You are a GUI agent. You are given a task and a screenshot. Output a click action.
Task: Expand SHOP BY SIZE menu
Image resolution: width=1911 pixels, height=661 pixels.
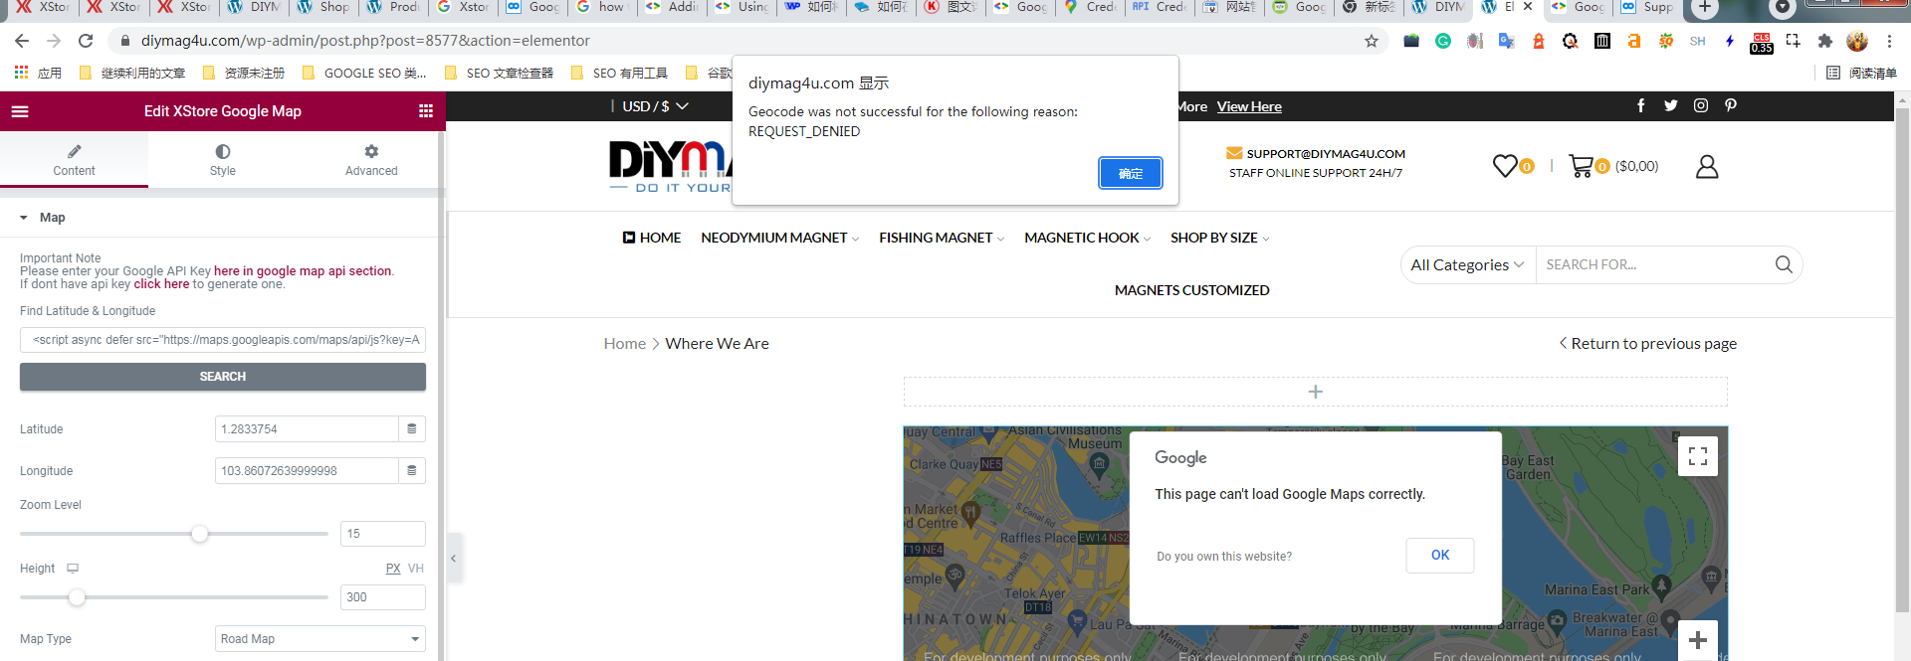tap(1219, 238)
